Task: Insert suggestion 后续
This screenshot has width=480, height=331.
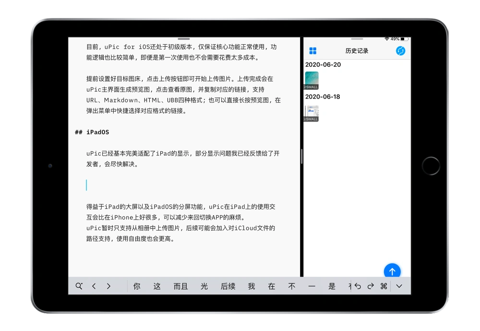Action: click(228, 286)
